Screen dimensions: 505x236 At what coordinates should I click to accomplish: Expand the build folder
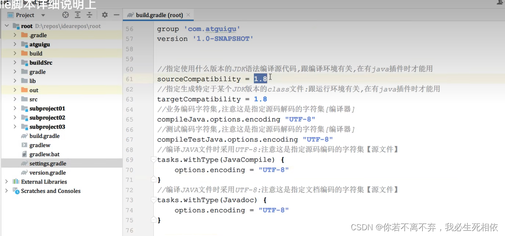15,53
